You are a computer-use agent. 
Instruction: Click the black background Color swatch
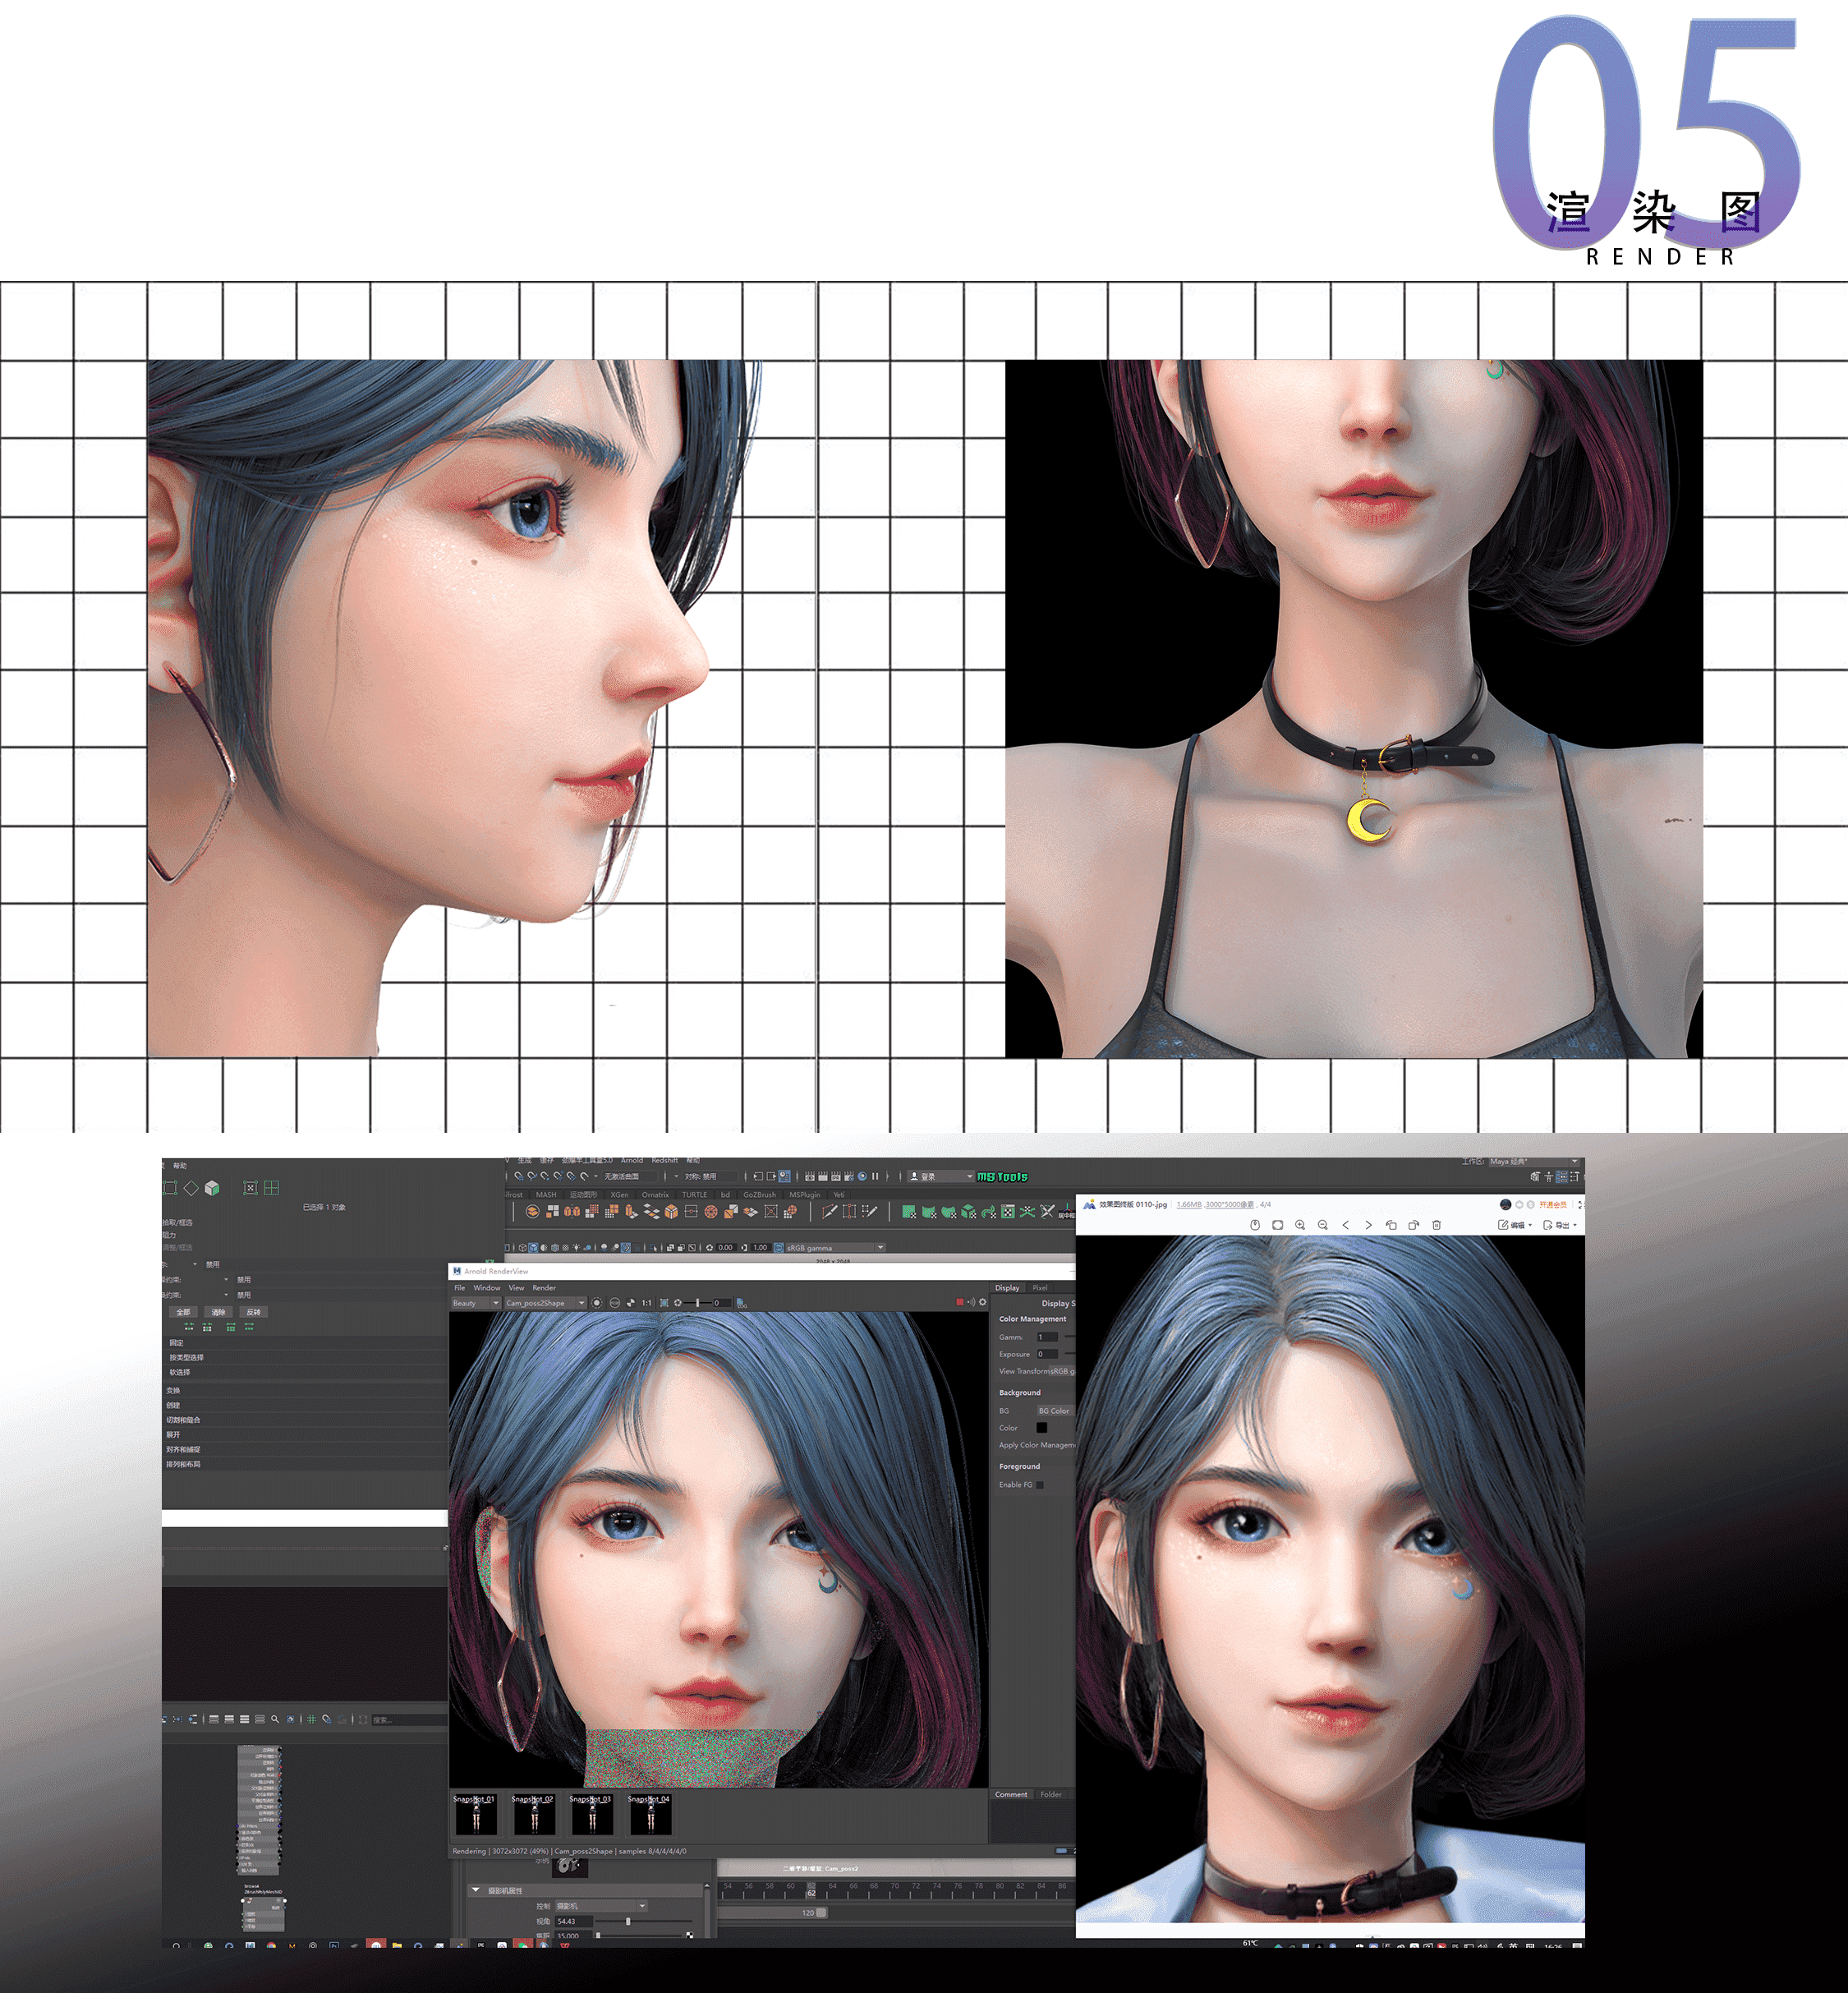pyautogui.click(x=1042, y=1428)
